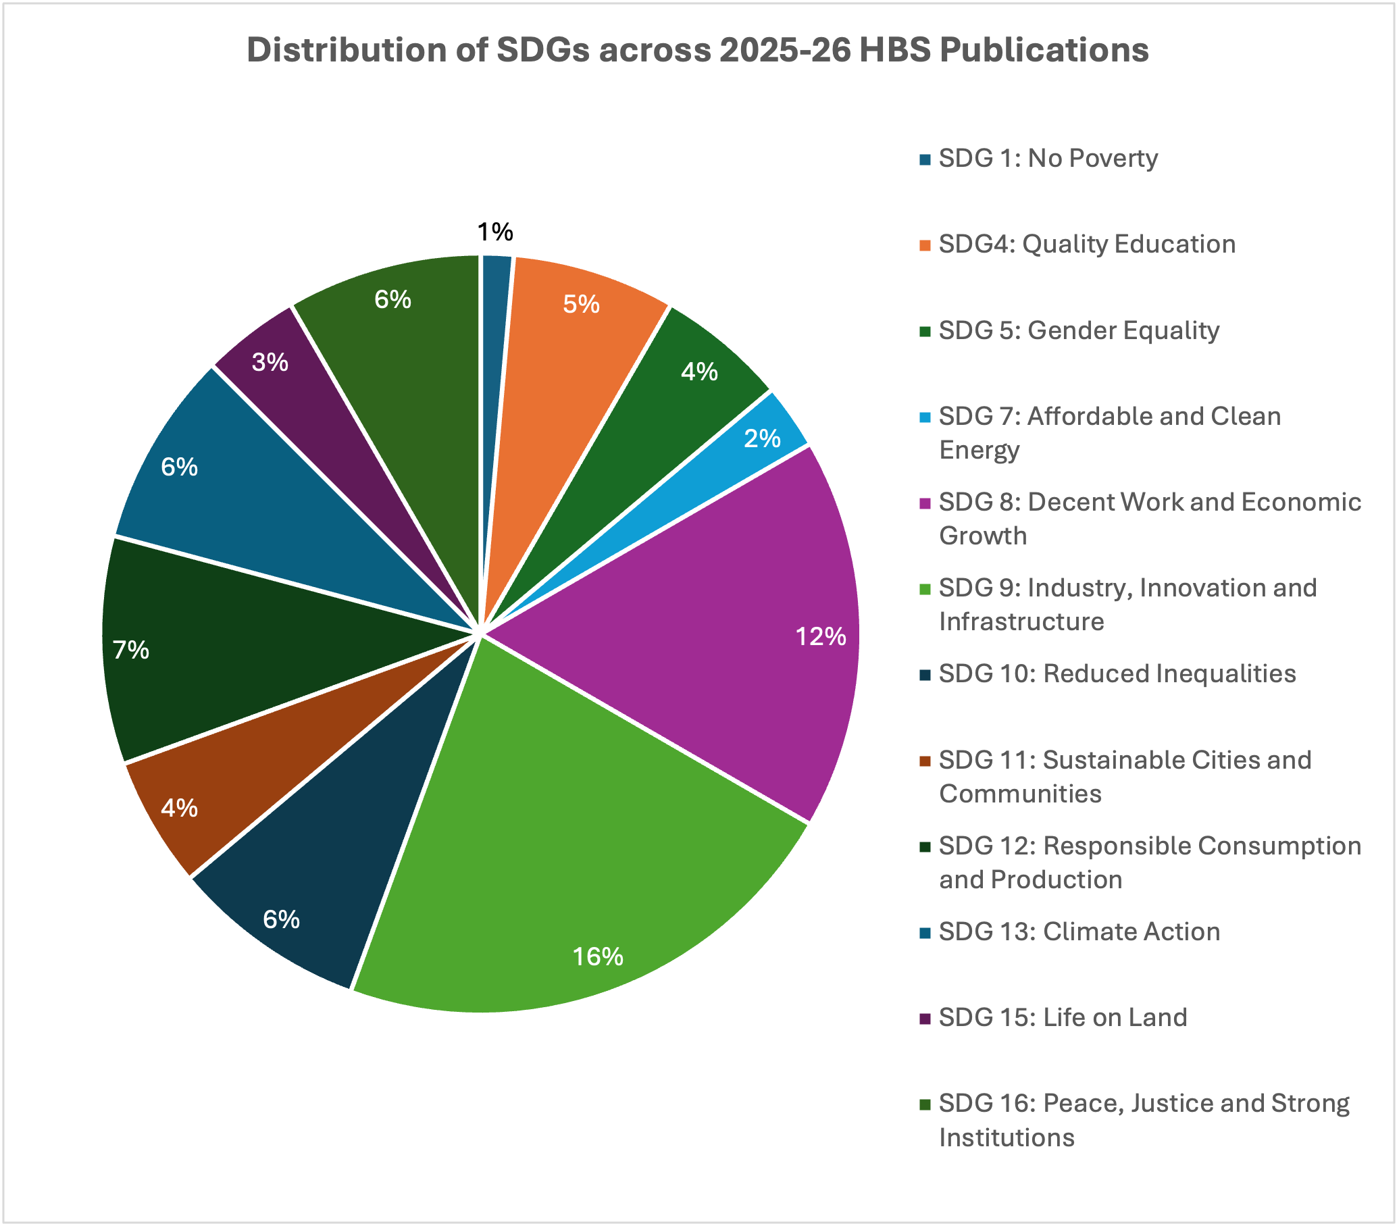This screenshot has height=1226, width=1399.
Task: Click the SDG 1: No Poverty legend swatch
Action: pos(925,160)
